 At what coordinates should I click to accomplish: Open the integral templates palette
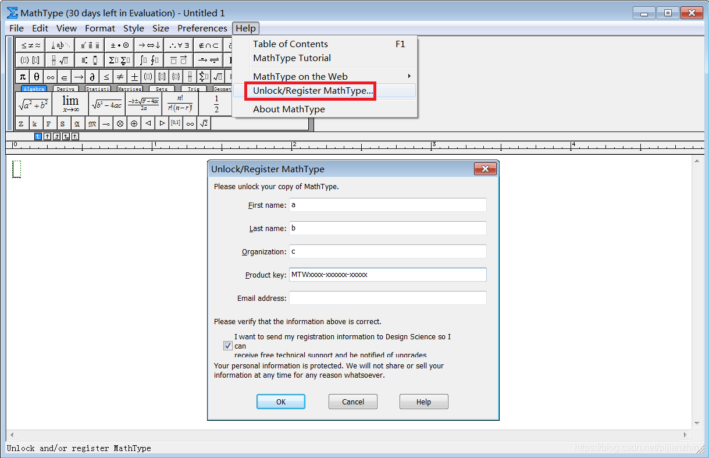(148, 60)
